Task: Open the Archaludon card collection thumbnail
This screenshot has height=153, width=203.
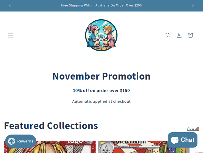Action: [143, 147]
